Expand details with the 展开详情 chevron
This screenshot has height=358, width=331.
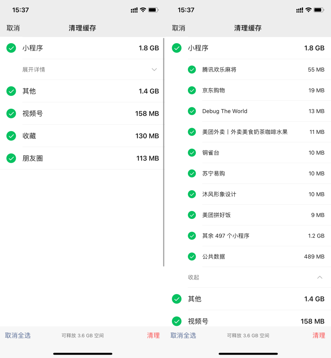tap(154, 70)
